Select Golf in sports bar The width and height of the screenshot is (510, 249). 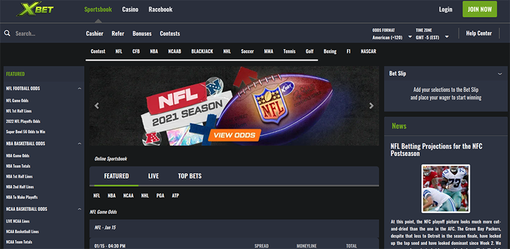pos(310,52)
